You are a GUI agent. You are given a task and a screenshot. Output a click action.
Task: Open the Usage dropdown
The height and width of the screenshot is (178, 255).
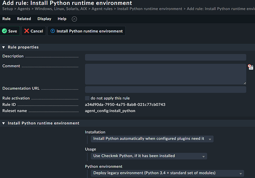(149, 156)
